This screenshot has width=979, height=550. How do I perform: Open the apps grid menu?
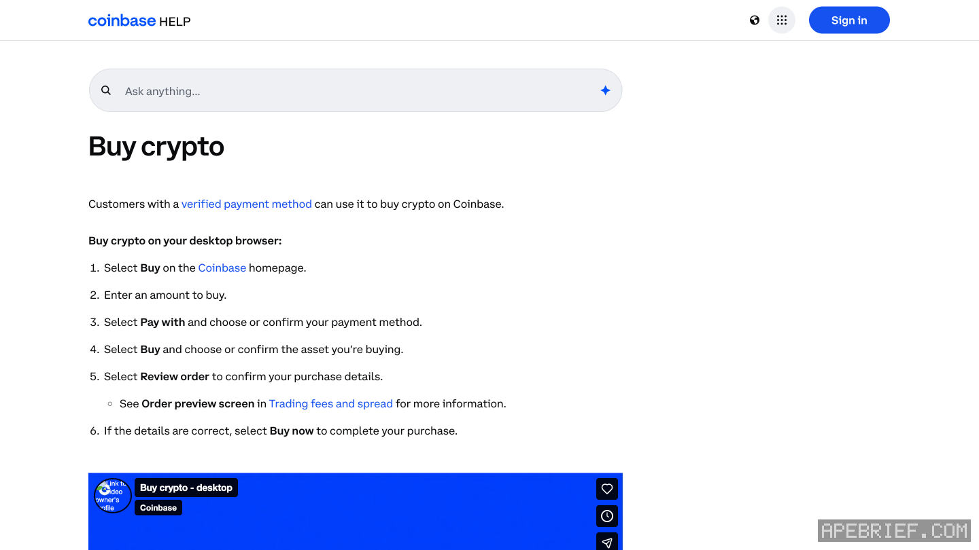point(782,20)
